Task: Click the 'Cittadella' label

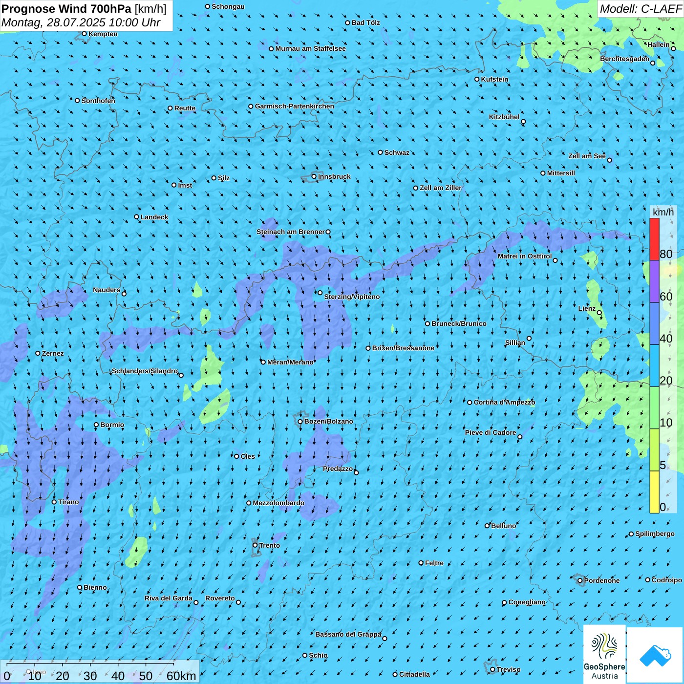Action: point(414,674)
